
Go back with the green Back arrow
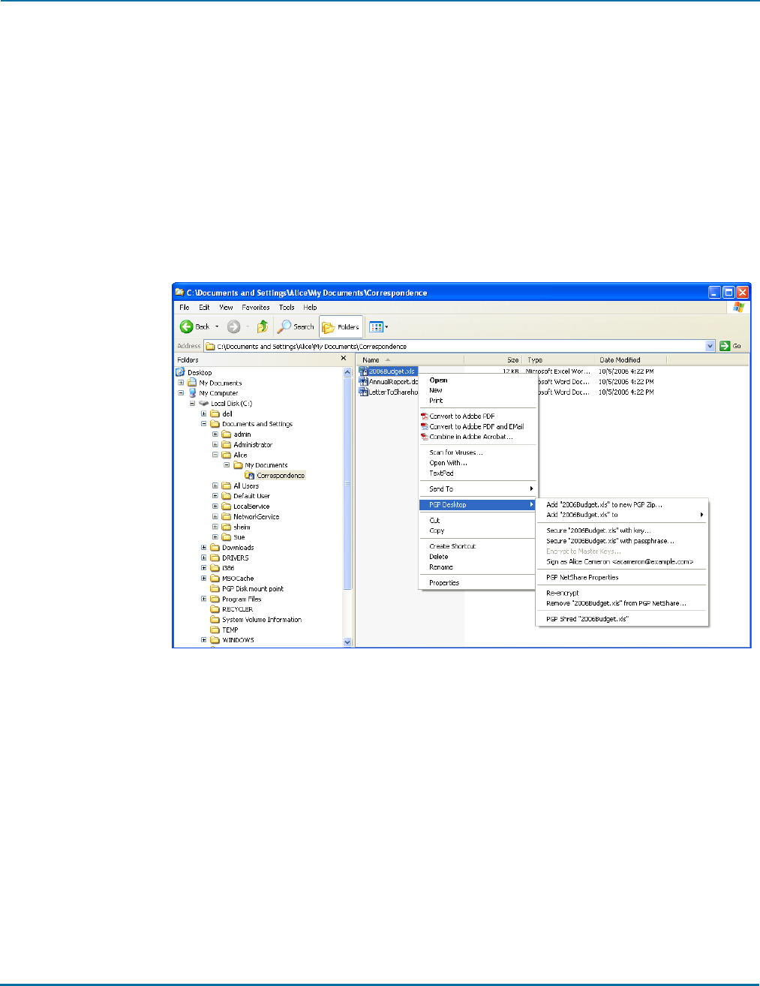click(x=187, y=326)
